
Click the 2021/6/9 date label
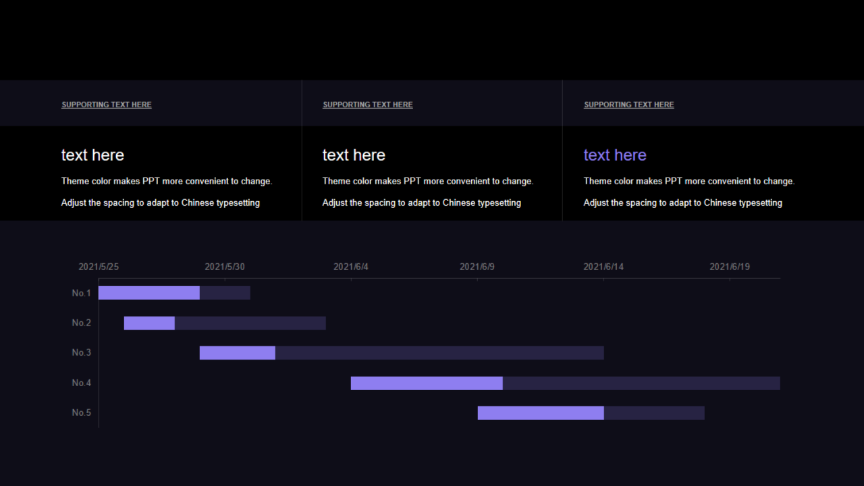pyautogui.click(x=477, y=267)
